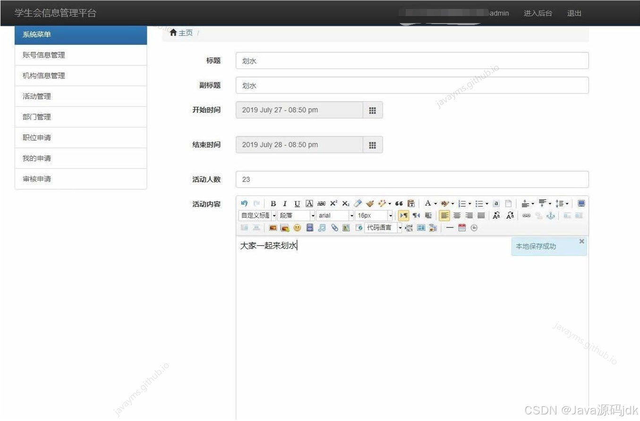Toggle right-to-left text direction

click(x=416, y=216)
